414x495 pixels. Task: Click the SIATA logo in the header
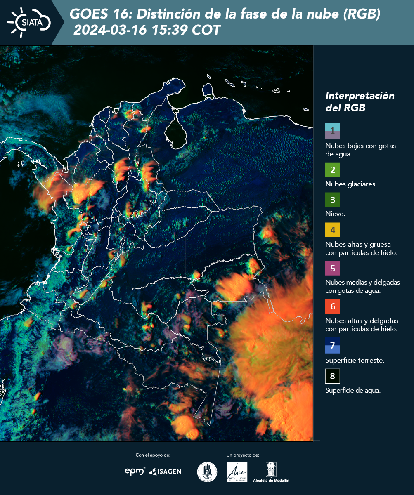pyautogui.click(x=29, y=22)
